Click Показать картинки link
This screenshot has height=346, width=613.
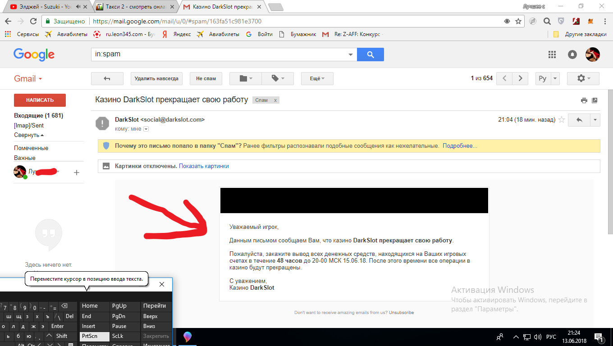pyautogui.click(x=204, y=166)
